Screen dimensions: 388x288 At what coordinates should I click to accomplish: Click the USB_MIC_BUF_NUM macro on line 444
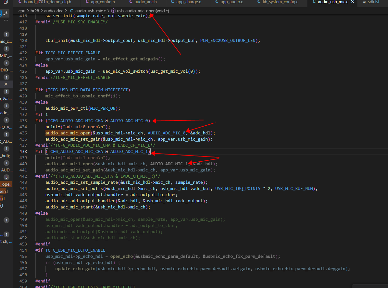[294, 189]
